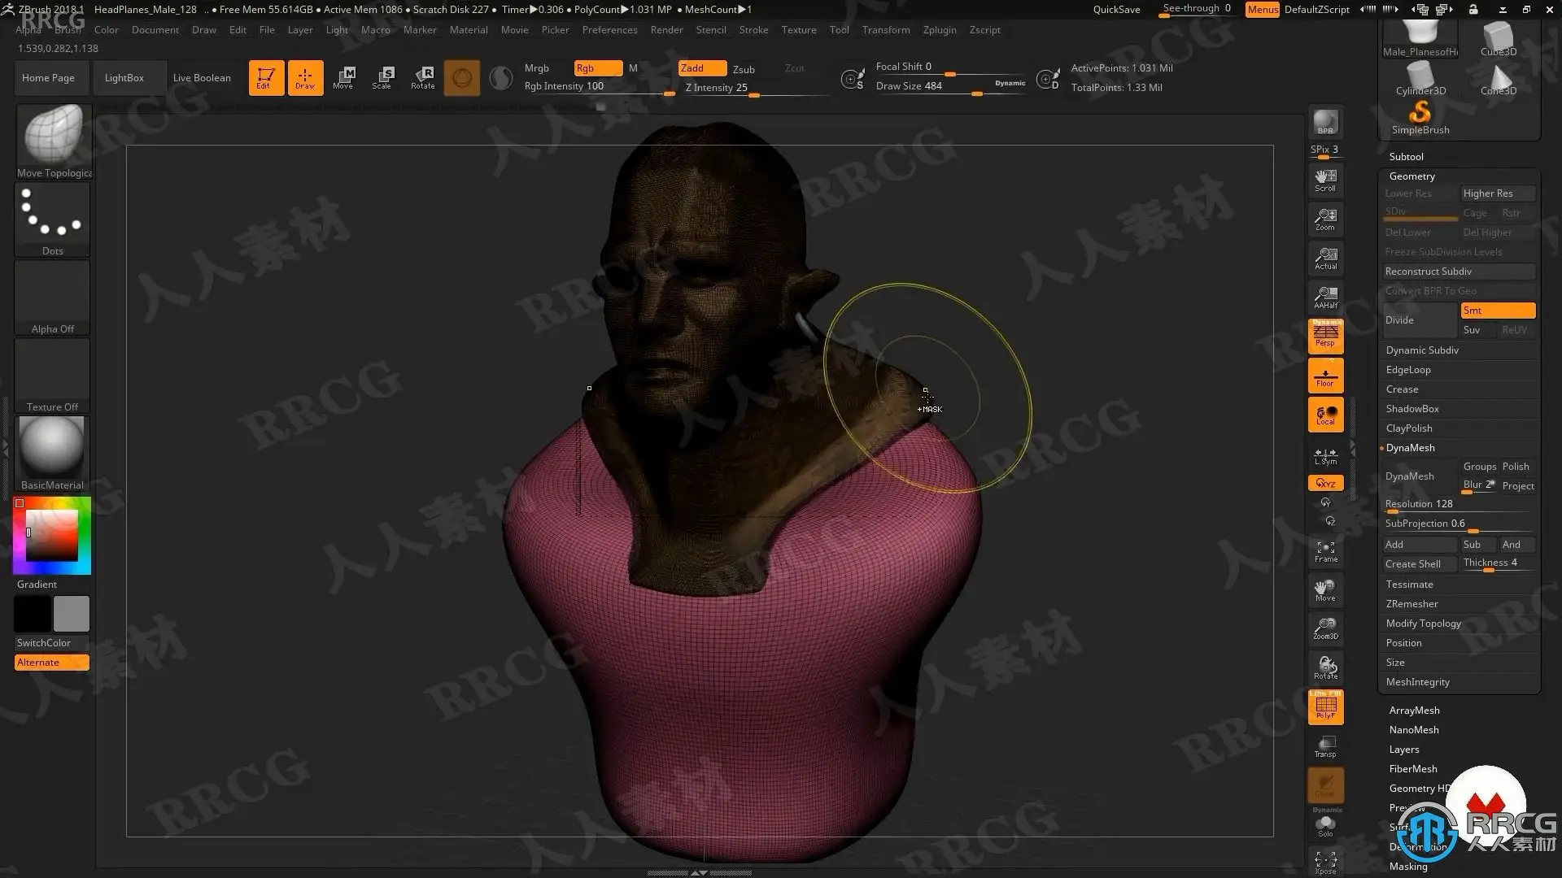Viewport: 1562px width, 878px height.
Task: Toggle the Zsub button
Action: (x=744, y=69)
